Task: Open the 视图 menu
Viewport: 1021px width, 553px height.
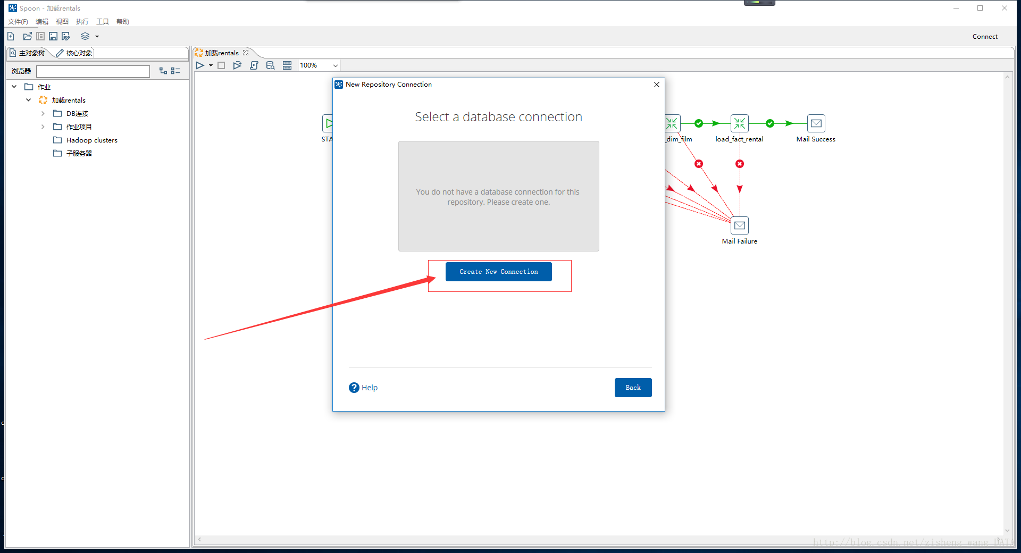Action: coord(62,21)
